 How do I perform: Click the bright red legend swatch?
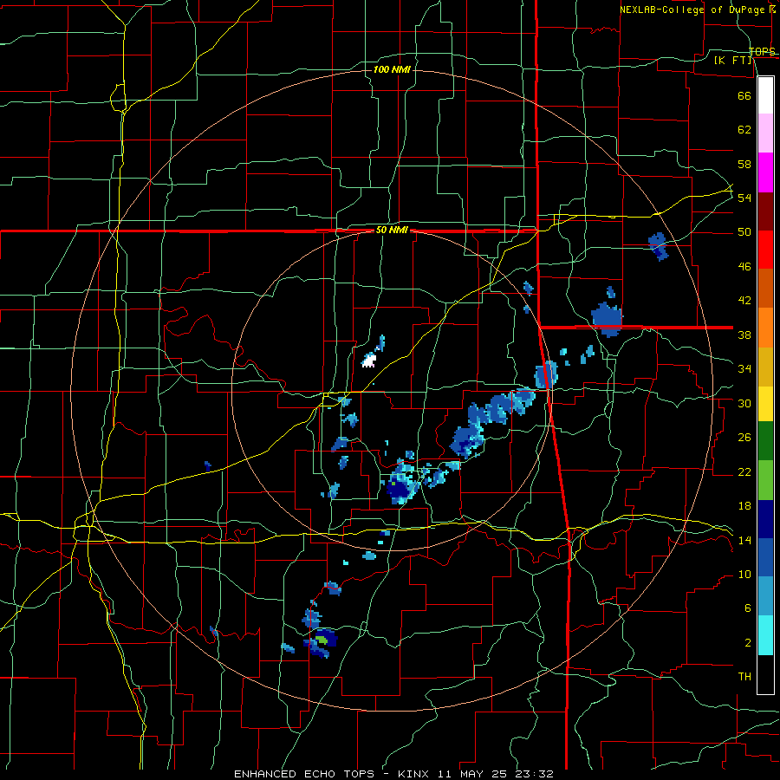point(765,250)
